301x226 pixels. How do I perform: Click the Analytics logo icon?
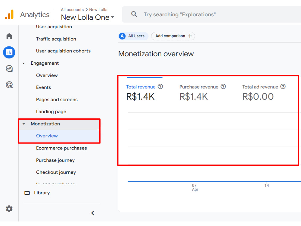[9, 14]
